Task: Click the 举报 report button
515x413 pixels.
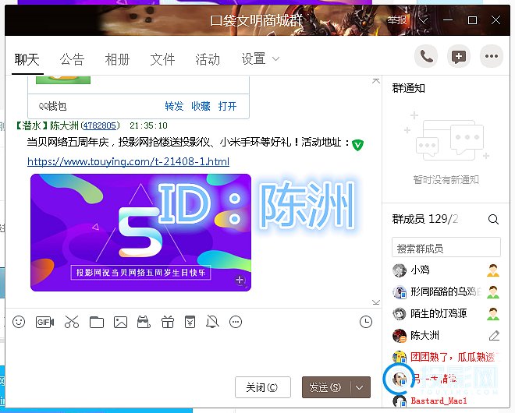Action: pyautogui.click(x=397, y=20)
